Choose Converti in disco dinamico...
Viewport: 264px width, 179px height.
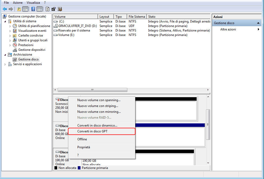point(101,126)
